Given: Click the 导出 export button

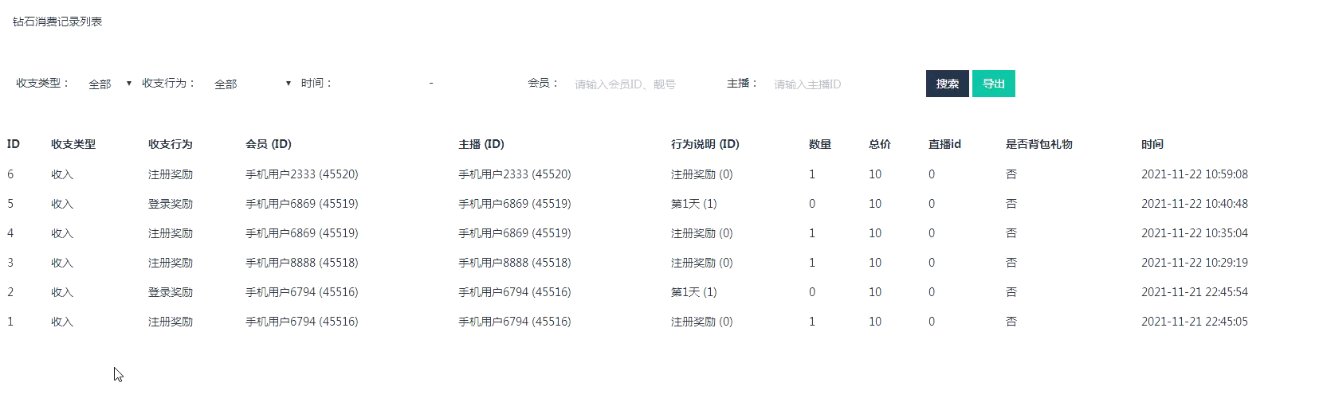Looking at the screenshot, I should pyautogui.click(x=994, y=84).
